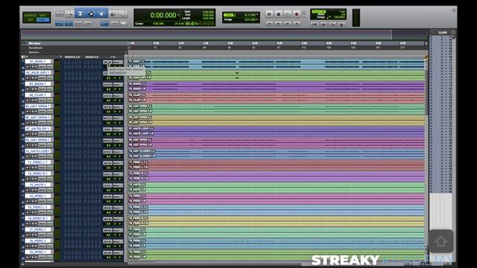The height and width of the screenshot is (268, 477).
Task: Click the Markers ruler label
Action: [34, 52]
